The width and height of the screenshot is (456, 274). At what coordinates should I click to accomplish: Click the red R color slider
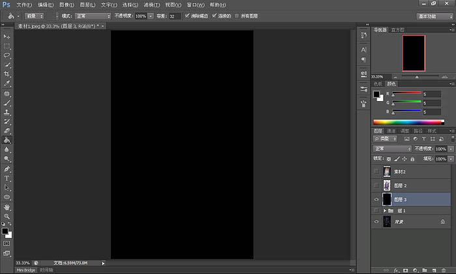coord(406,93)
